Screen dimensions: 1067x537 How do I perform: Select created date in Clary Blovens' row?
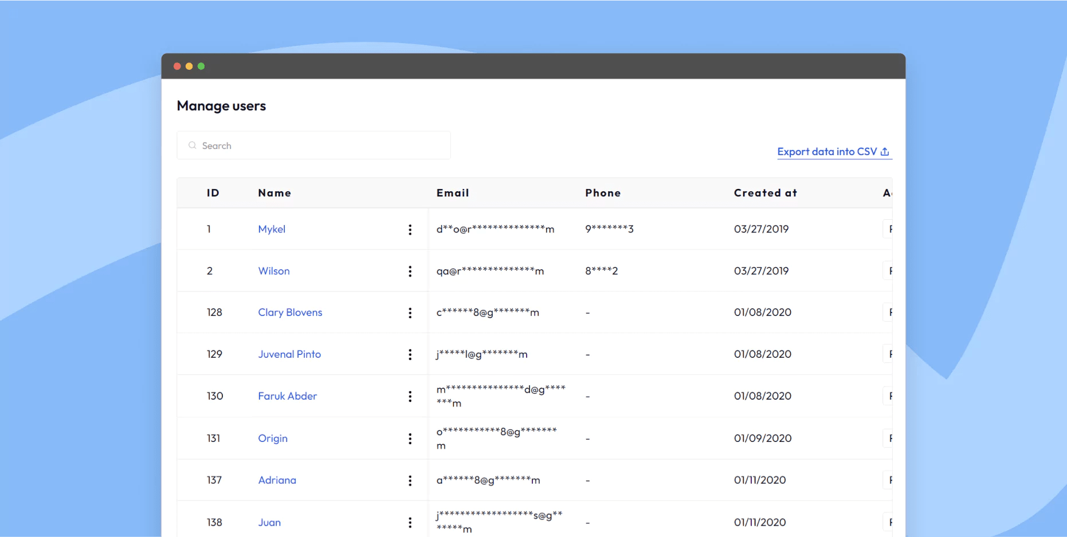click(x=763, y=313)
